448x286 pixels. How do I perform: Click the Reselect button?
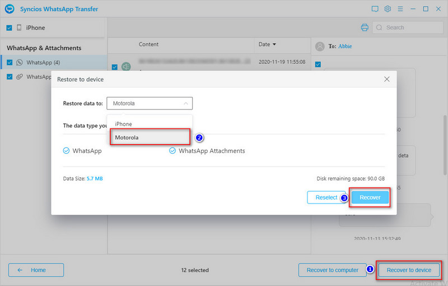pyautogui.click(x=326, y=197)
